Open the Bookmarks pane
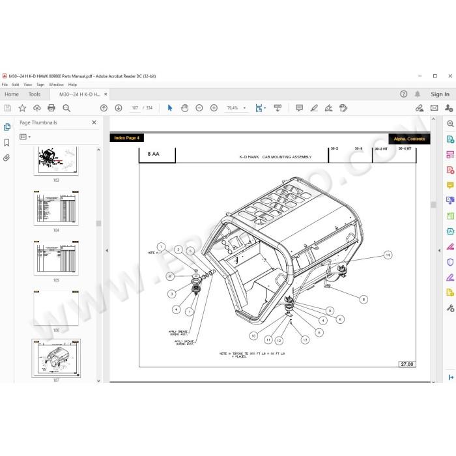The height and width of the screenshot is (456, 456). click(x=7, y=143)
